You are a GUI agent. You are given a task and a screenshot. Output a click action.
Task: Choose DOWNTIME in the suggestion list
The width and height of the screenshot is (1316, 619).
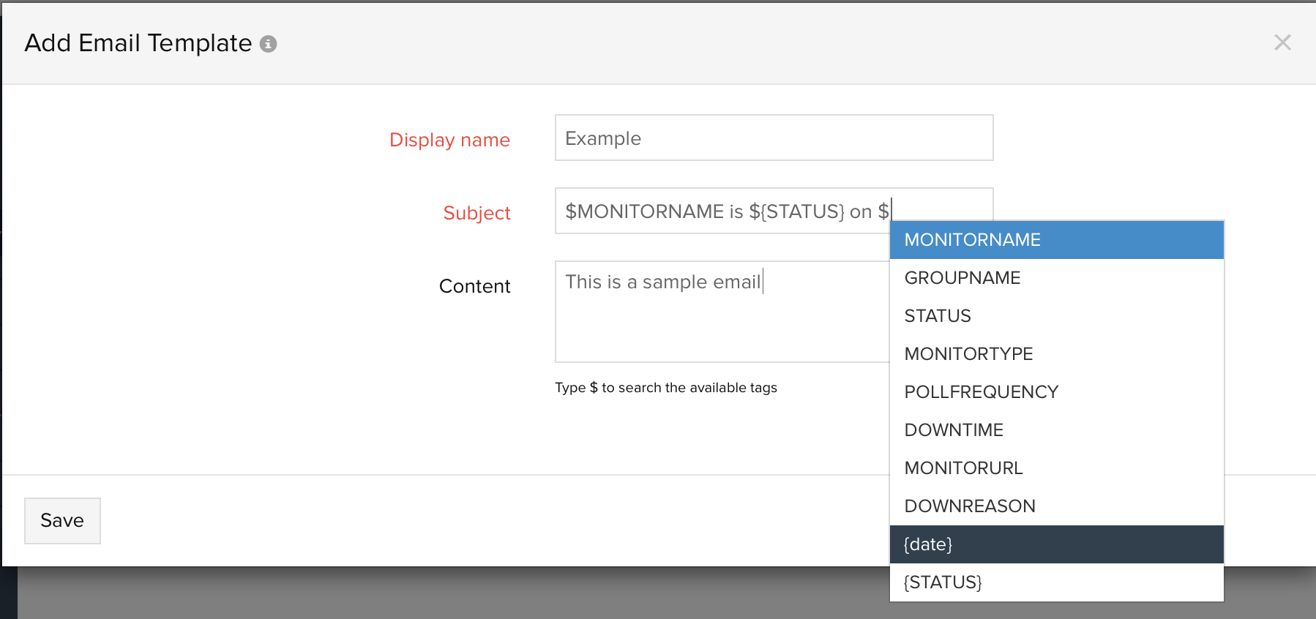[x=1055, y=430]
